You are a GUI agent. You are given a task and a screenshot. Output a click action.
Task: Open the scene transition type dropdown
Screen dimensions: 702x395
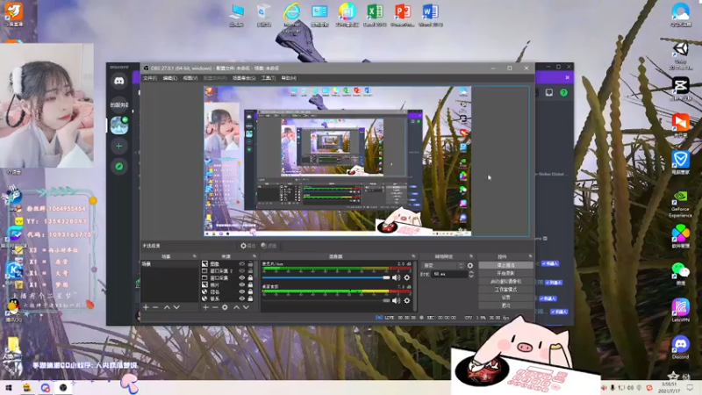click(x=443, y=266)
